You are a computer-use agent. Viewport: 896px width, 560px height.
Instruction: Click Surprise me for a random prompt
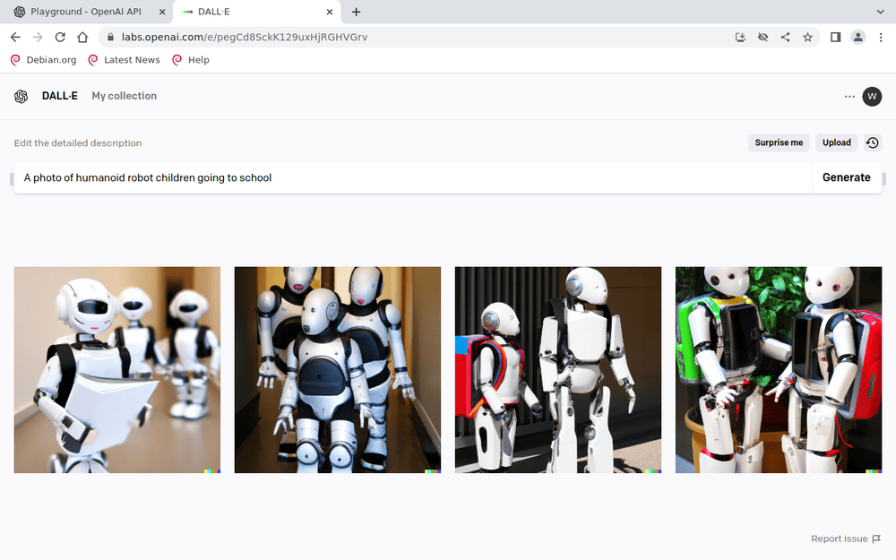pos(779,142)
